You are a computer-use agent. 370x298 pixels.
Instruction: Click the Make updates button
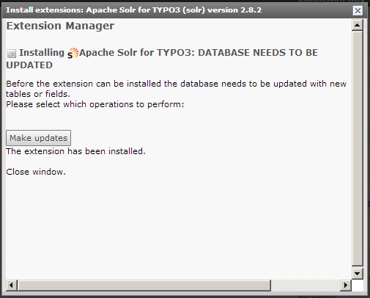point(38,138)
